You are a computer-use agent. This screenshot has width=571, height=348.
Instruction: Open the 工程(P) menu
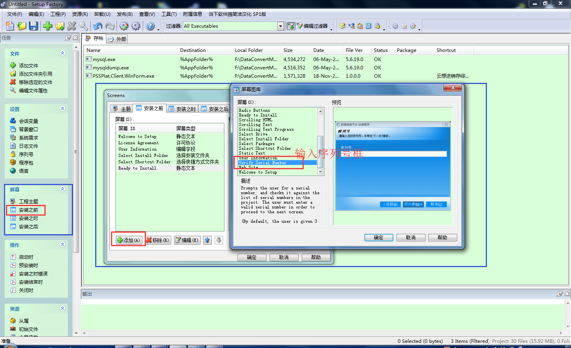[58, 14]
